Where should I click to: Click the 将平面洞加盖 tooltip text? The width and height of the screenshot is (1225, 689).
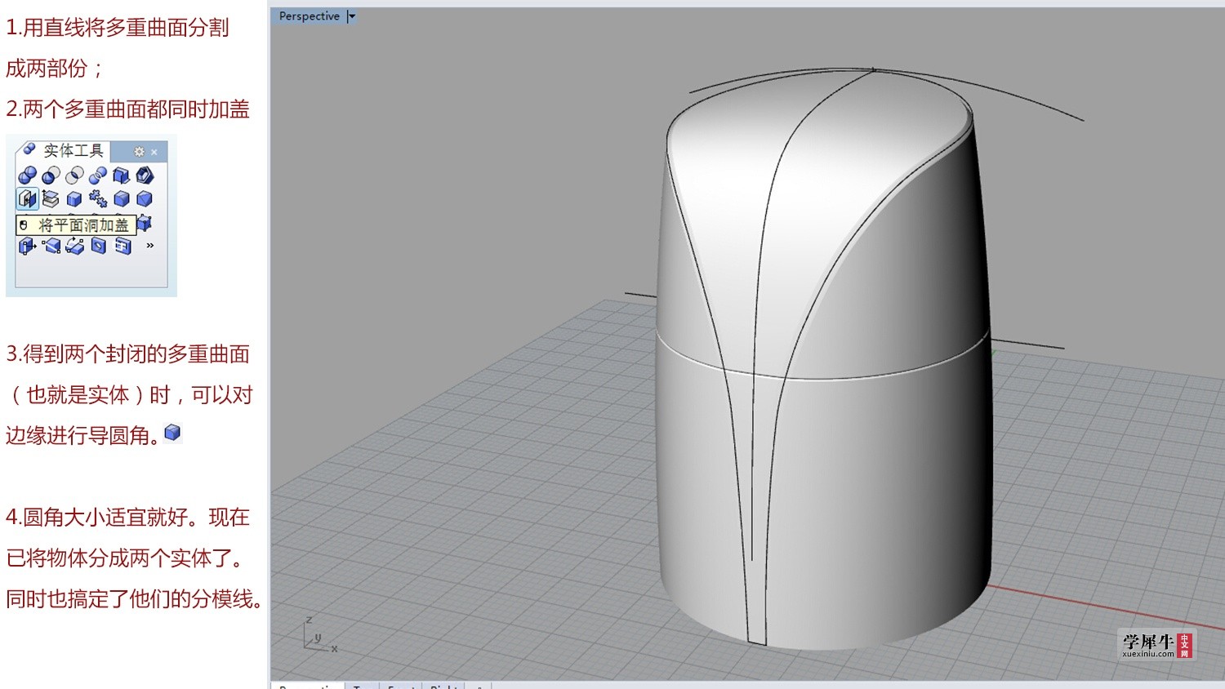[x=84, y=225]
